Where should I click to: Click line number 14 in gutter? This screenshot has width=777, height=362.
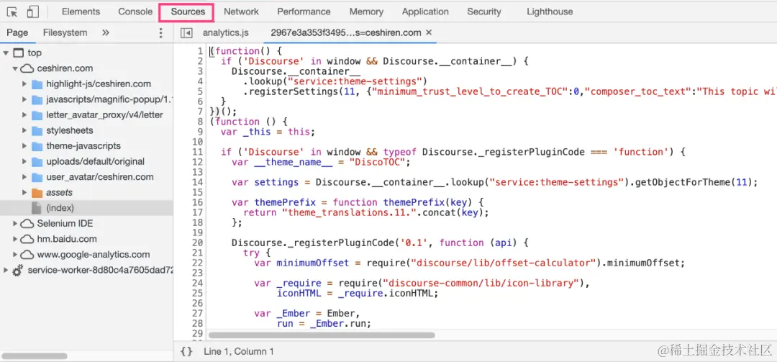pos(199,182)
